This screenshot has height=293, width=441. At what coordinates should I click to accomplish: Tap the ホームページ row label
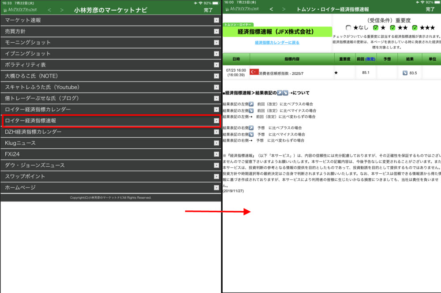coord(20,187)
